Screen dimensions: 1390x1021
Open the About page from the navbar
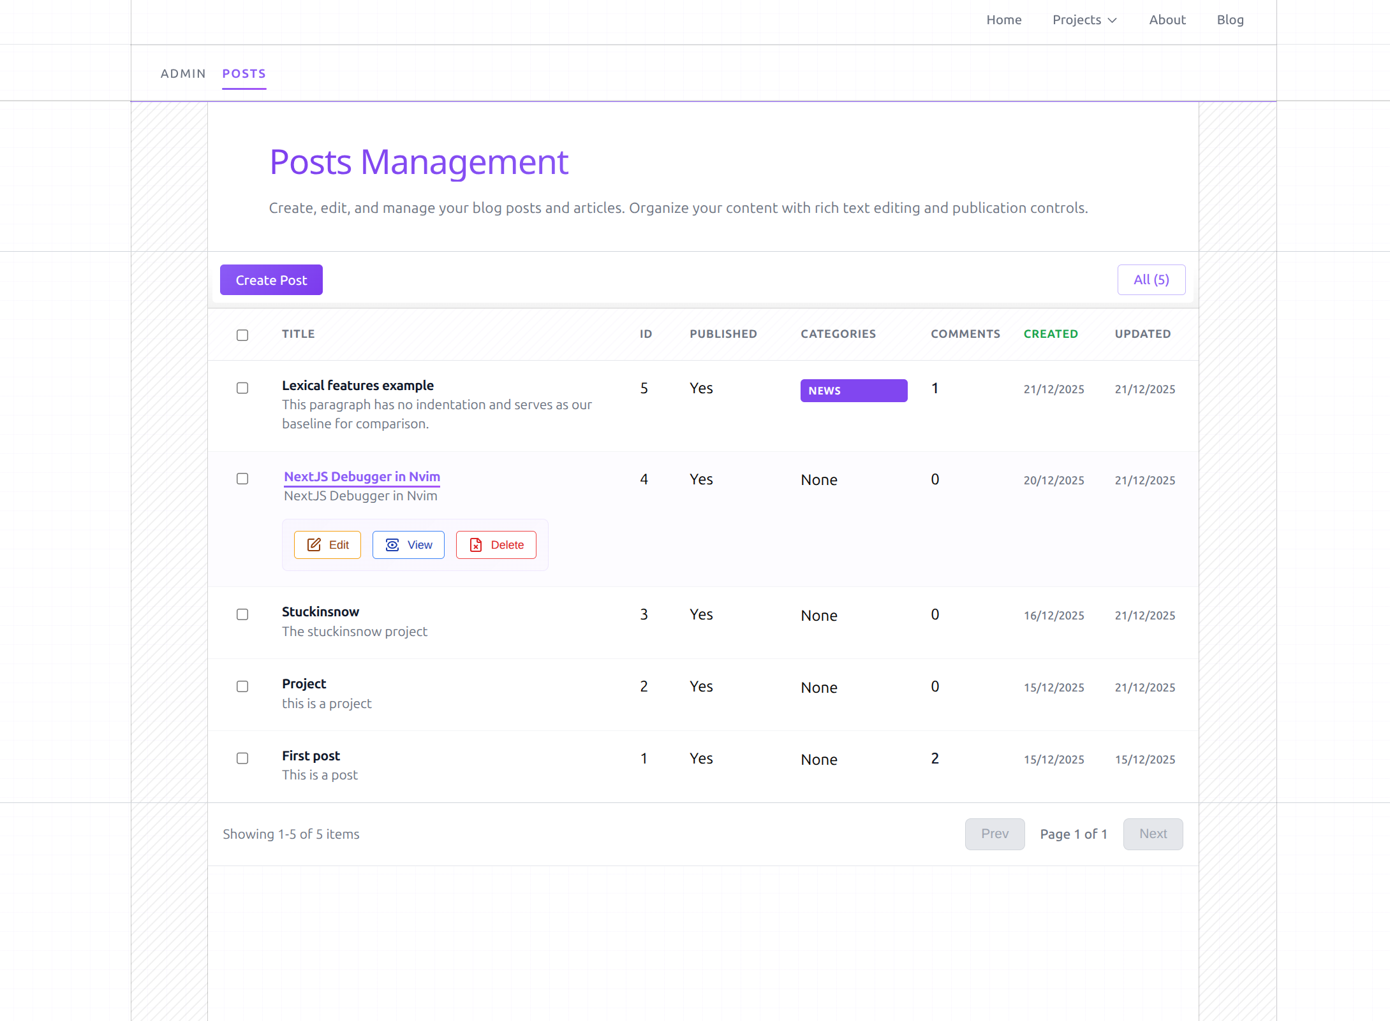[1167, 20]
